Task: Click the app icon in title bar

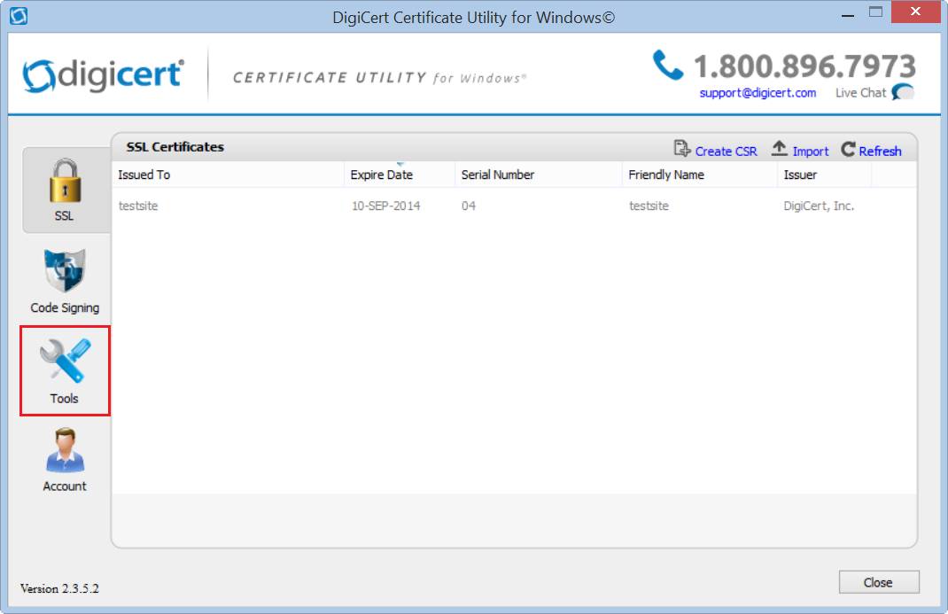Action: [17, 16]
